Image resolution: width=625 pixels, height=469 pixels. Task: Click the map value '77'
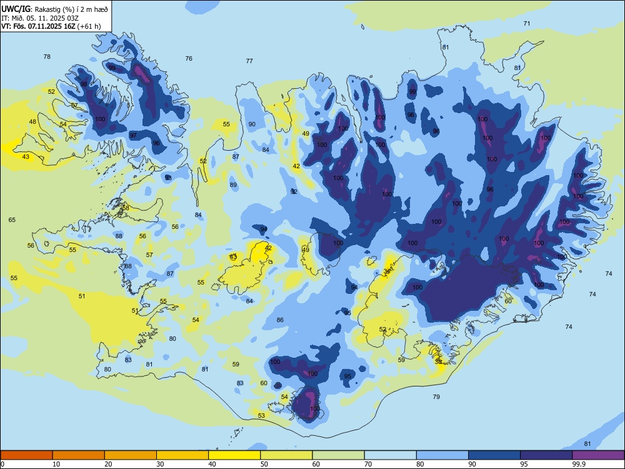point(249,61)
